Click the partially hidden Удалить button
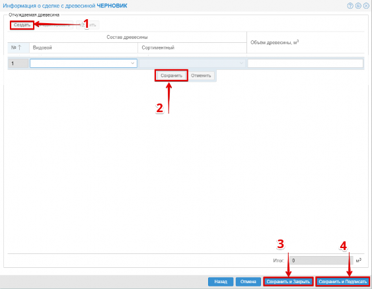This screenshot has height=289, width=372. (x=88, y=25)
